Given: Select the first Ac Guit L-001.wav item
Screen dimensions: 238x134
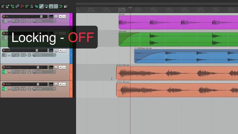Looking at the screenshot, I should [177, 73].
